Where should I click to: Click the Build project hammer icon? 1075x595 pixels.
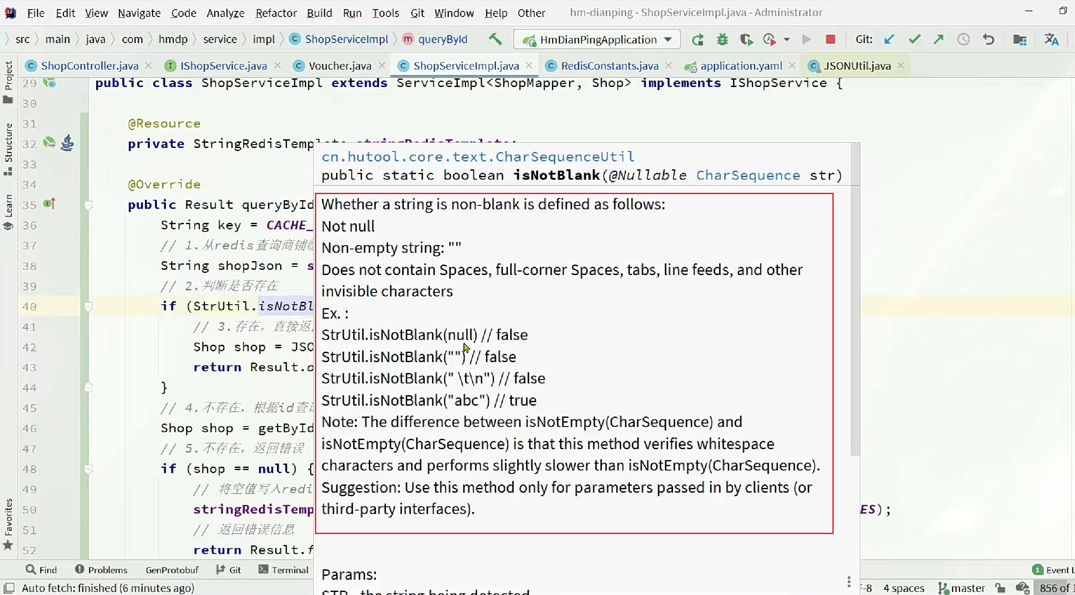(495, 39)
